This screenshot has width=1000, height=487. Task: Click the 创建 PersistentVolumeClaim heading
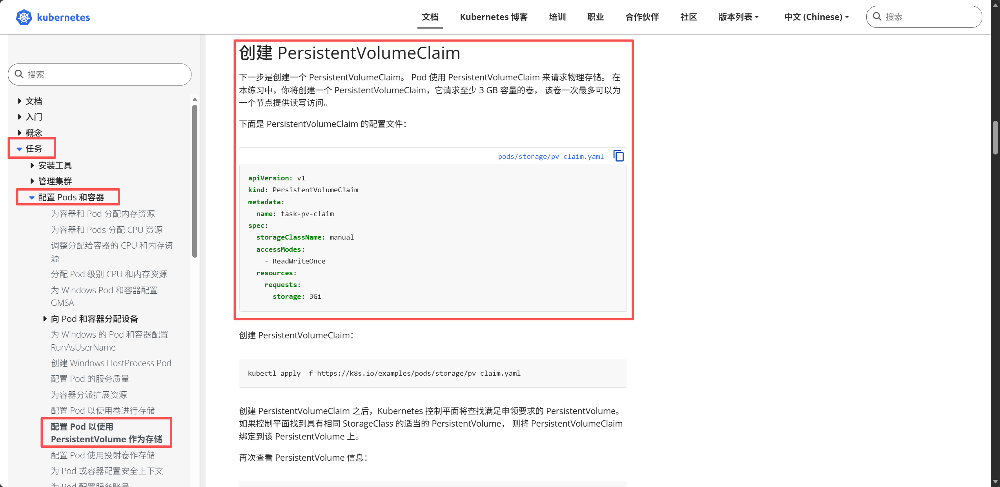click(x=350, y=53)
